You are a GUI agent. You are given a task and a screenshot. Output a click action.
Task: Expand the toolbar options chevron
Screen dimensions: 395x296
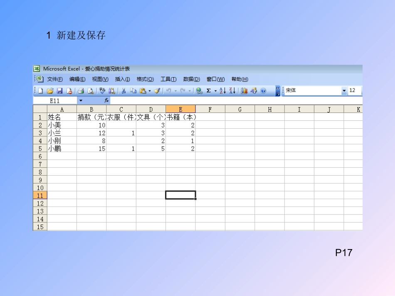click(278, 91)
